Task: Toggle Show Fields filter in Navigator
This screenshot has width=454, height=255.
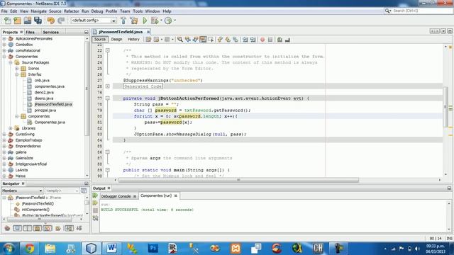Action: (x=17, y=228)
